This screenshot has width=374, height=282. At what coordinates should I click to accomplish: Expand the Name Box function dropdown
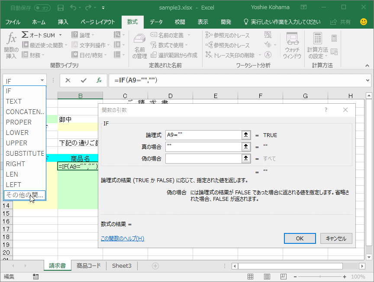point(42,80)
